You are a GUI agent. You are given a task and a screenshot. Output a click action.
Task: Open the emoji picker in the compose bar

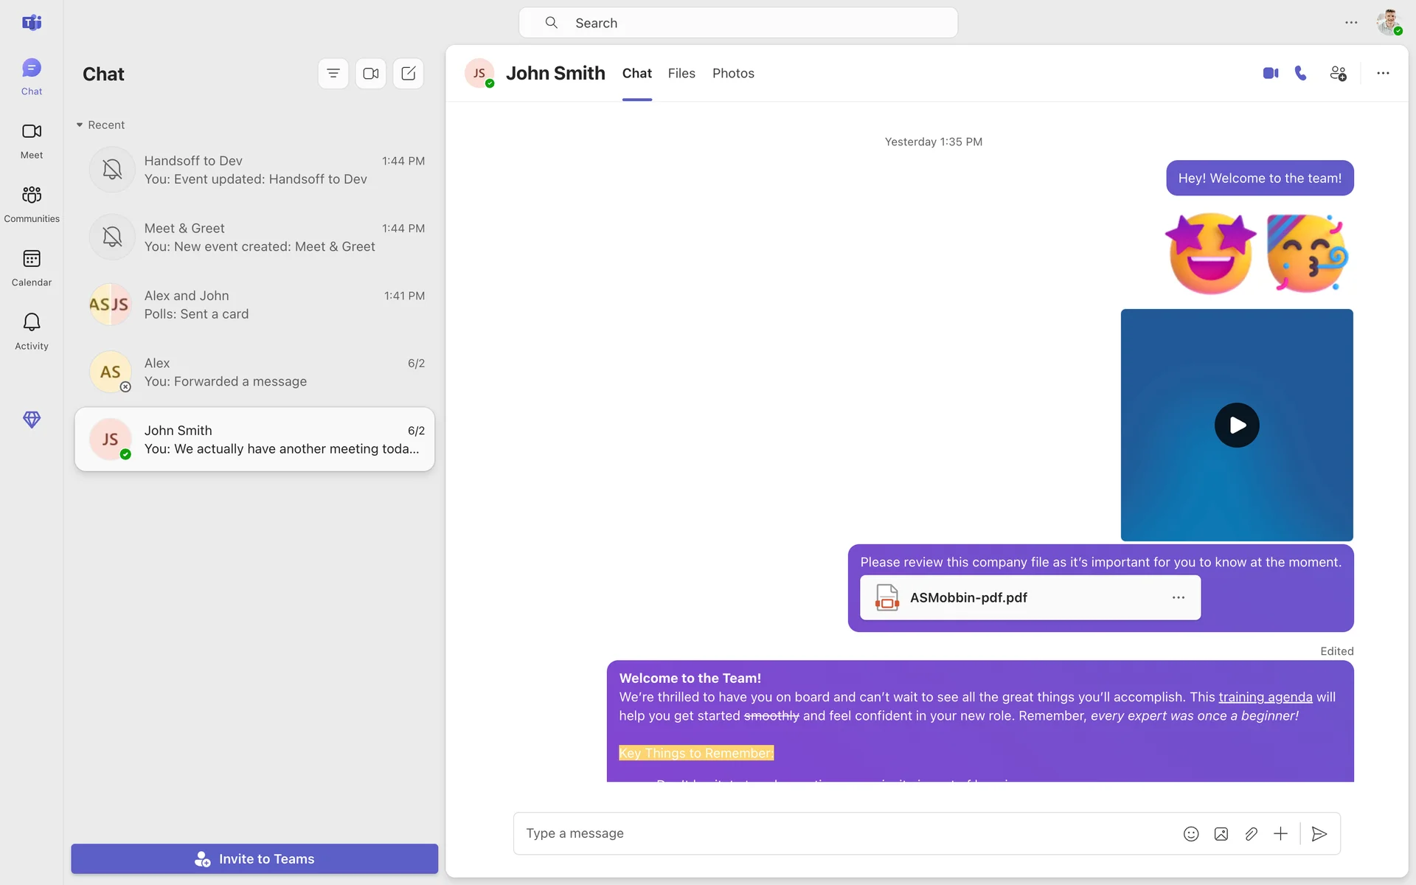pyautogui.click(x=1190, y=833)
